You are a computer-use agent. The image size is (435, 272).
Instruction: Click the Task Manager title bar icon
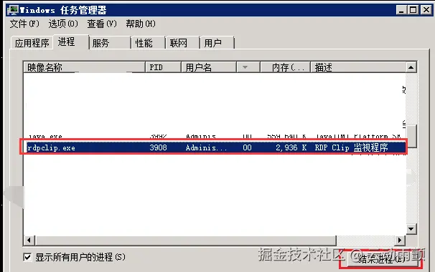12,10
